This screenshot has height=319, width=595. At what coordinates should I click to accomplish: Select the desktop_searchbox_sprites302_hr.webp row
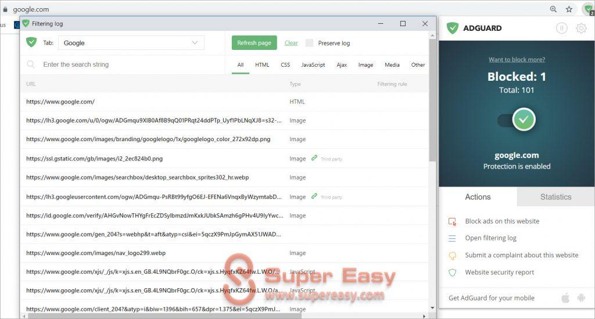tap(224, 178)
